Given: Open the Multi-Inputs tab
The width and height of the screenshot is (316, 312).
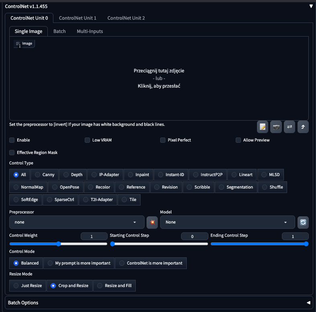Looking at the screenshot, I should [90, 31].
